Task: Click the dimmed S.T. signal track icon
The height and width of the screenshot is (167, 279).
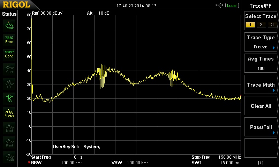Action: [x=9, y=84]
